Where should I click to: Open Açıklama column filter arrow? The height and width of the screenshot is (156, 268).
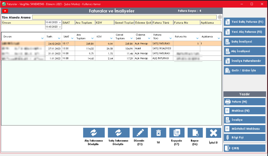(x=219, y=38)
